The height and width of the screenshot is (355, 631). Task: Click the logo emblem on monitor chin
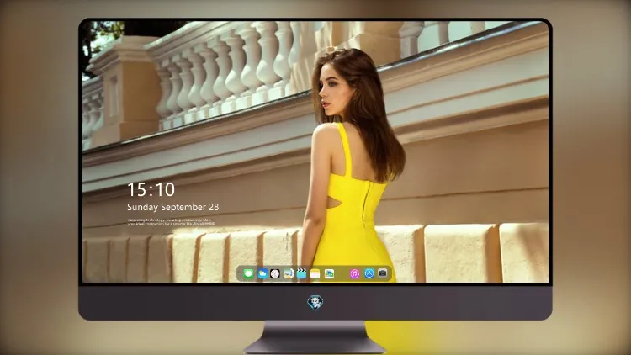(315, 303)
